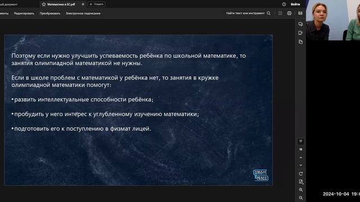
Task: Close the Математика в SC.pdf tab
Action: tap(83, 4)
